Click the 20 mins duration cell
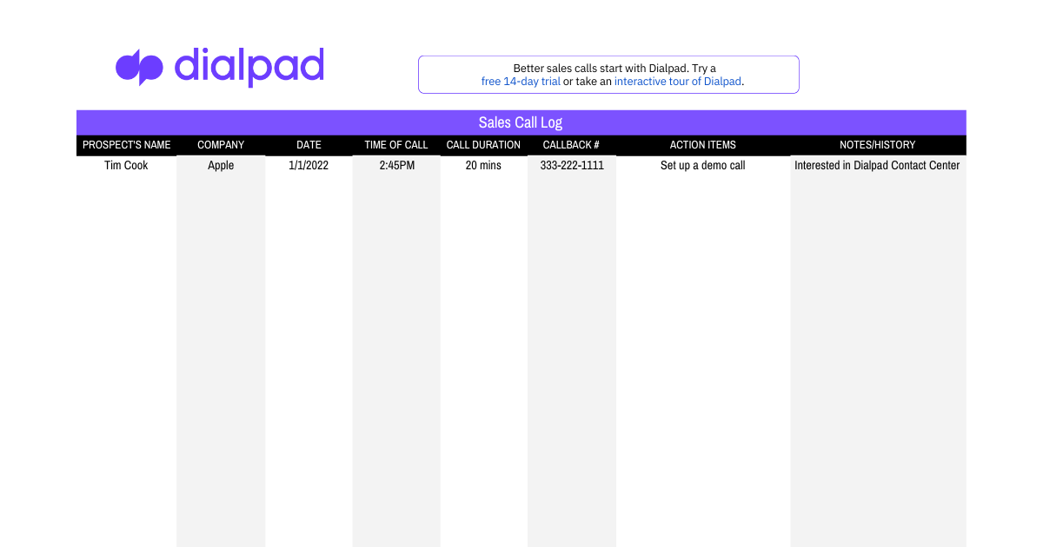The image size is (1043, 547). [x=483, y=165]
